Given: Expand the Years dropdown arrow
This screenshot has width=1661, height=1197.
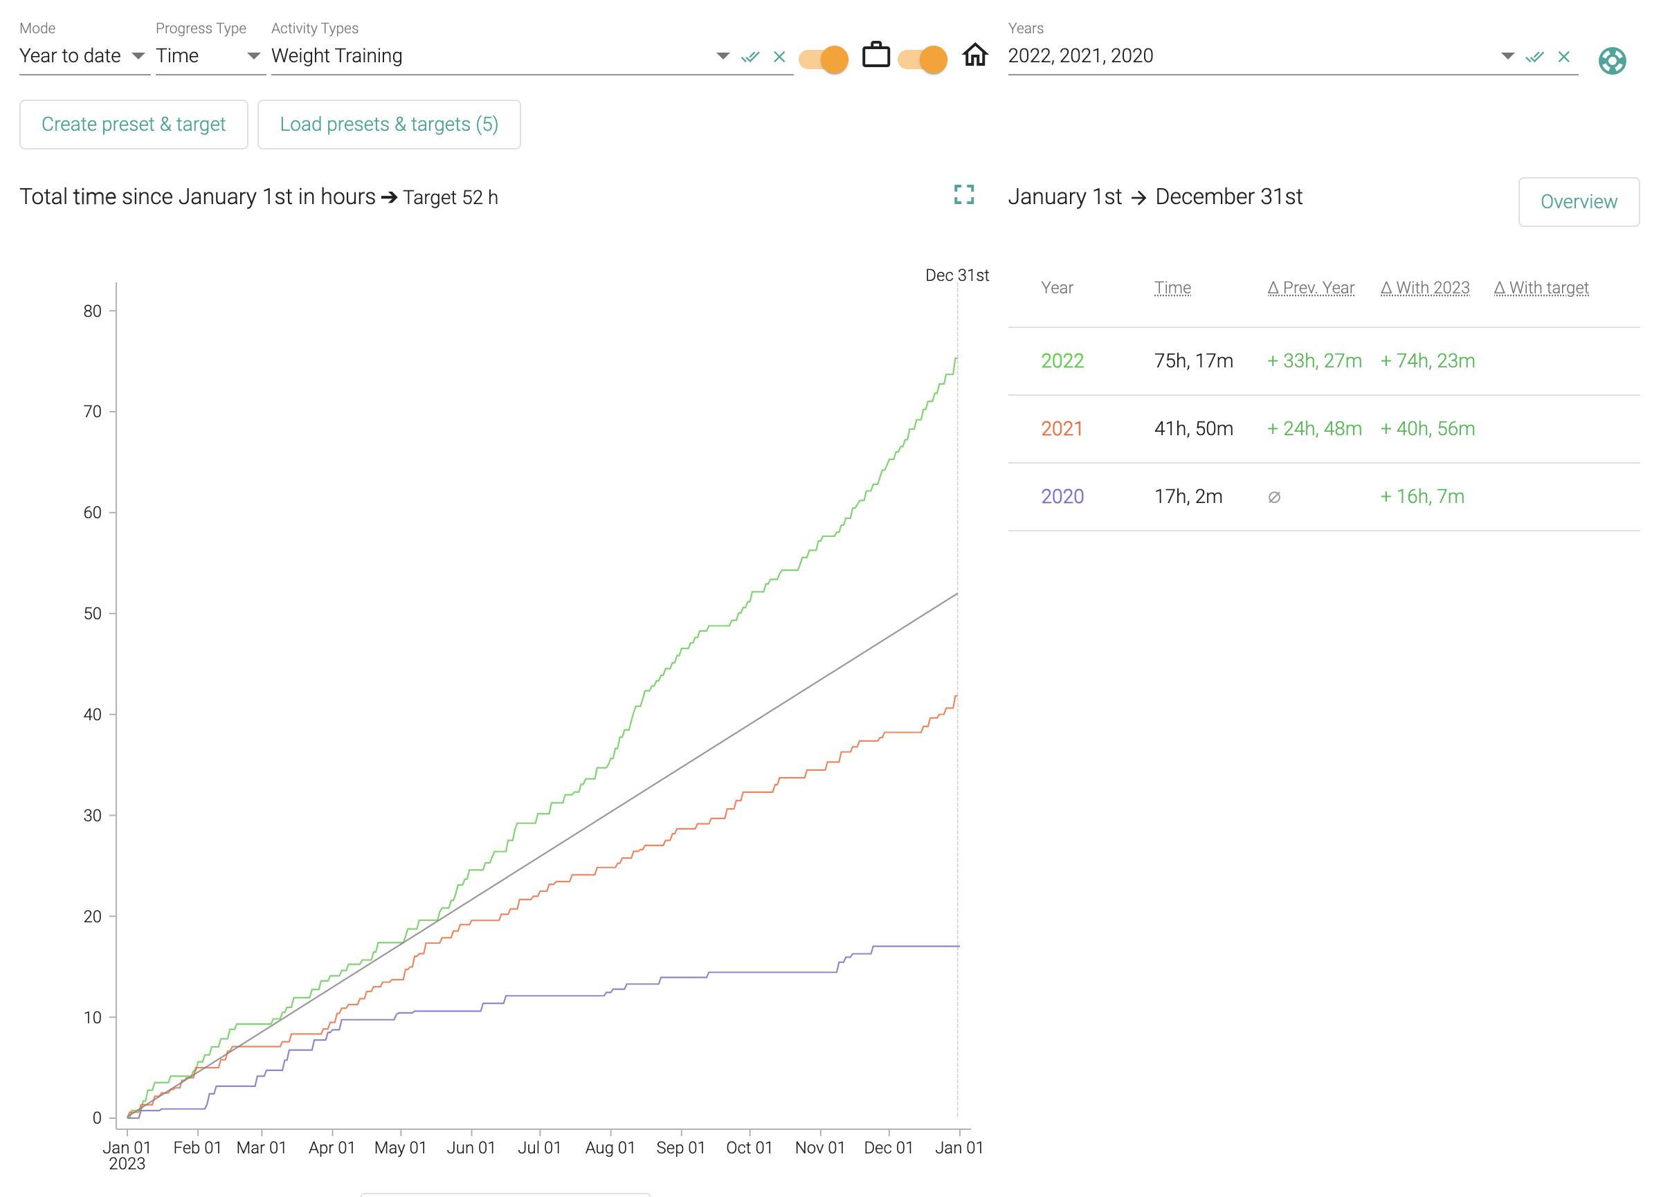Looking at the screenshot, I should pos(1507,55).
